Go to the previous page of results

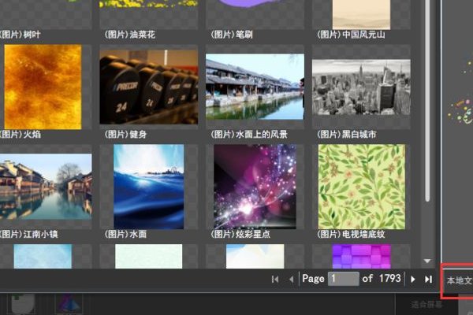click(x=291, y=280)
